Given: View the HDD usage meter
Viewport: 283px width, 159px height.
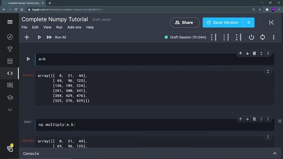Looking at the screenshot, I should pyautogui.click(x=214, y=37).
